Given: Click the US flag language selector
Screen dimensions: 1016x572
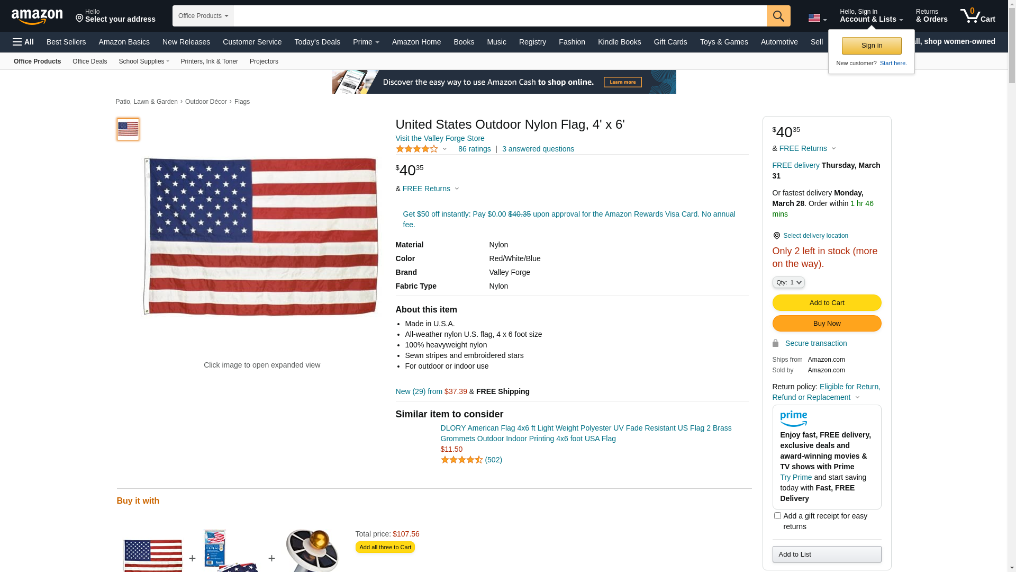Looking at the screenshot, I should pos(817,19).
